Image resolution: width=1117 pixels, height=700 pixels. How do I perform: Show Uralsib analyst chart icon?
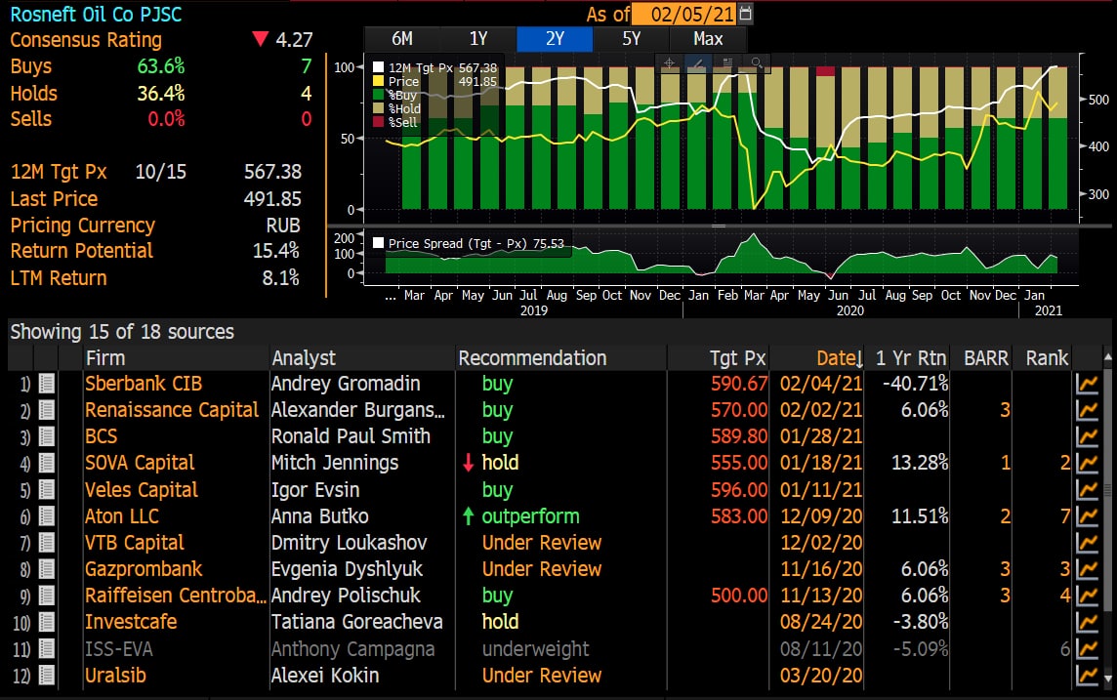tap(1087, 675)
